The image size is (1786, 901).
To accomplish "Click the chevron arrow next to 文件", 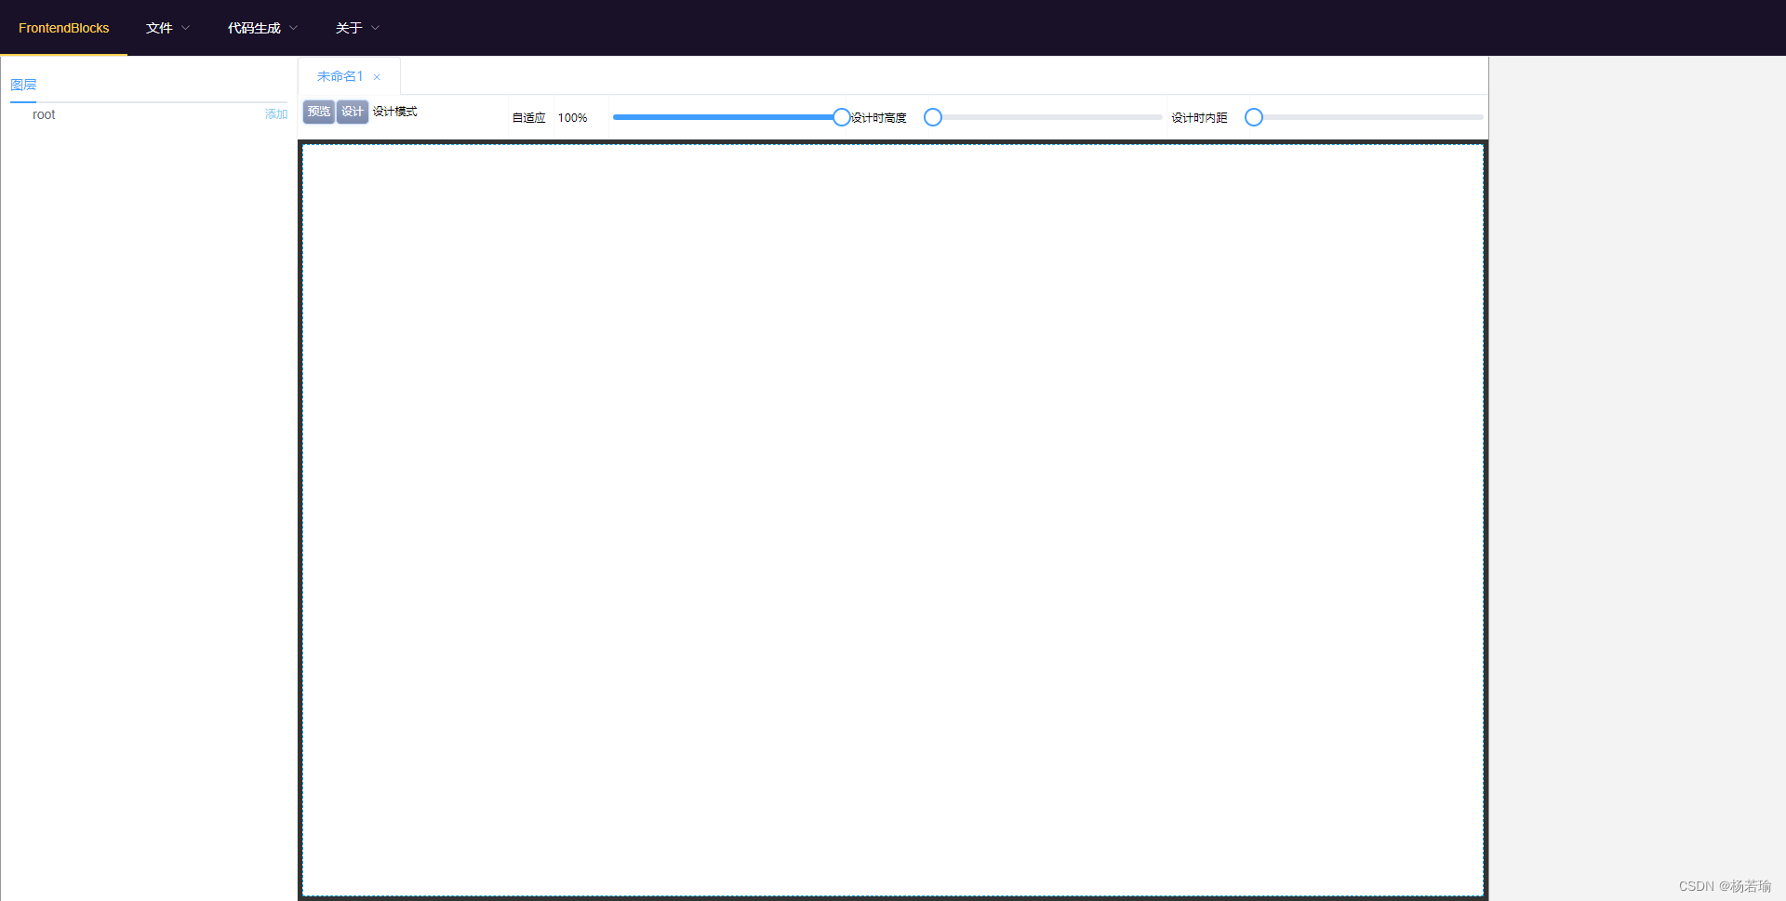I will (x=186, y=28).
